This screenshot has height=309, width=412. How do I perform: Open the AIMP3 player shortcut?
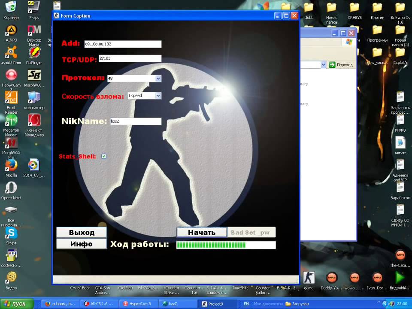pyautogui.click(x=11, y=30)
